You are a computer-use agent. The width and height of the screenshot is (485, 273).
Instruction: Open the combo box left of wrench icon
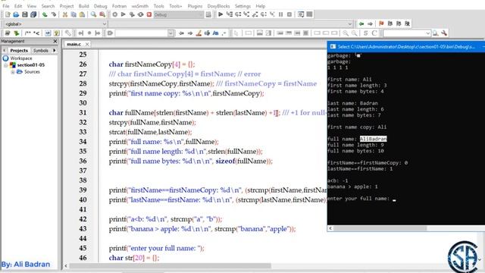(x=407, y=33)
